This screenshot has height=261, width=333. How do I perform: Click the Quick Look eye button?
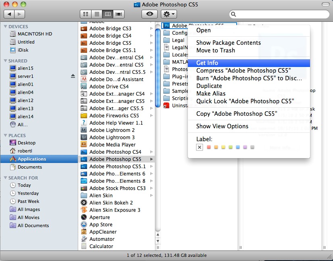pos(150,14)
